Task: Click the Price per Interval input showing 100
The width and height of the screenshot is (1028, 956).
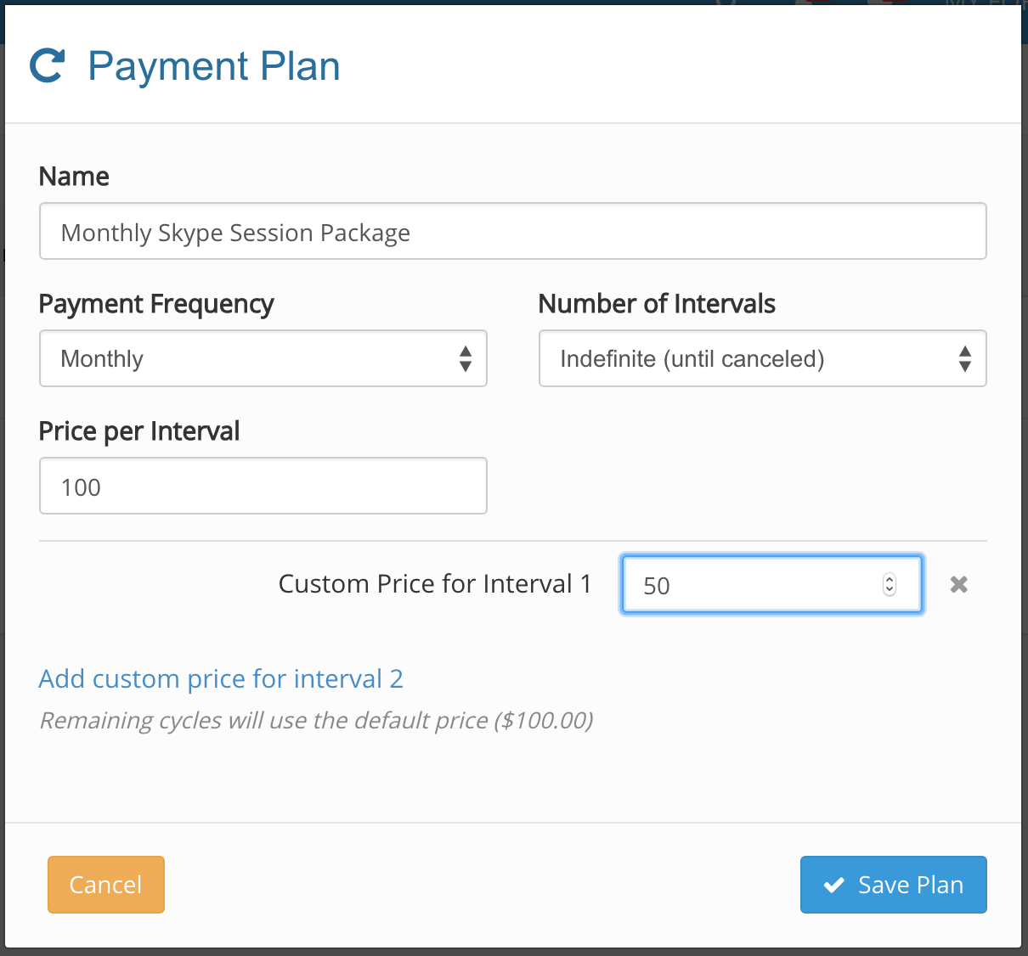Action: (x=263, y=486)
